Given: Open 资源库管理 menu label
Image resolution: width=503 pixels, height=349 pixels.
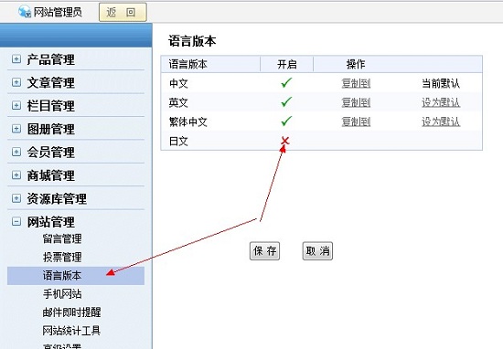Looking at the screenshot, I should point(57,198).
